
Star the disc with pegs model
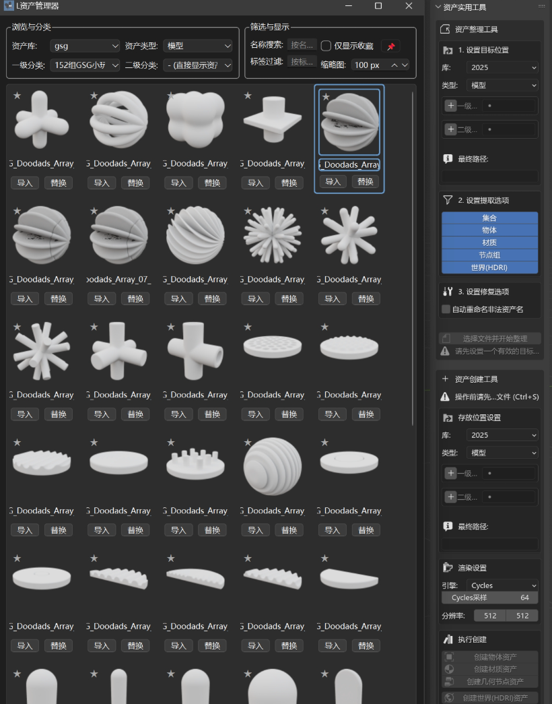click(170, 442)
